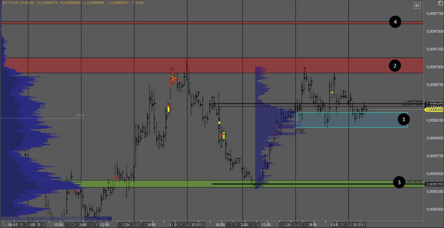Click the VAH level label

[80, 115]
